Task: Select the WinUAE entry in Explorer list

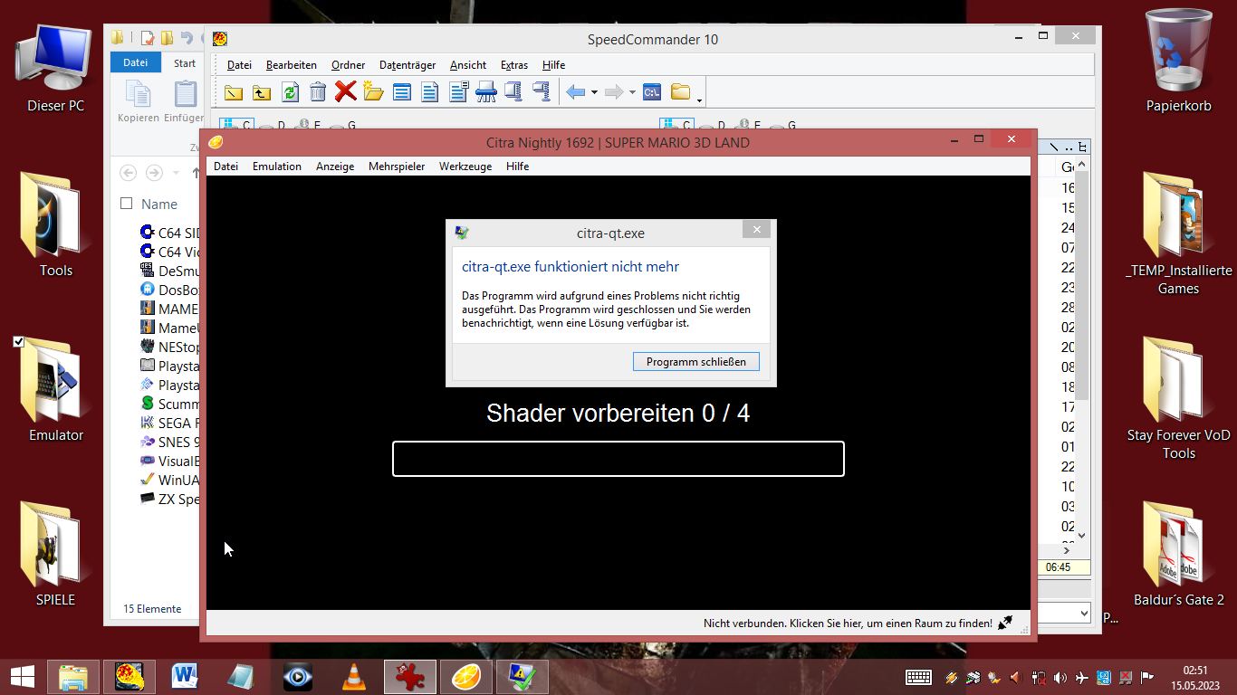Action: (x=169, y=480)
